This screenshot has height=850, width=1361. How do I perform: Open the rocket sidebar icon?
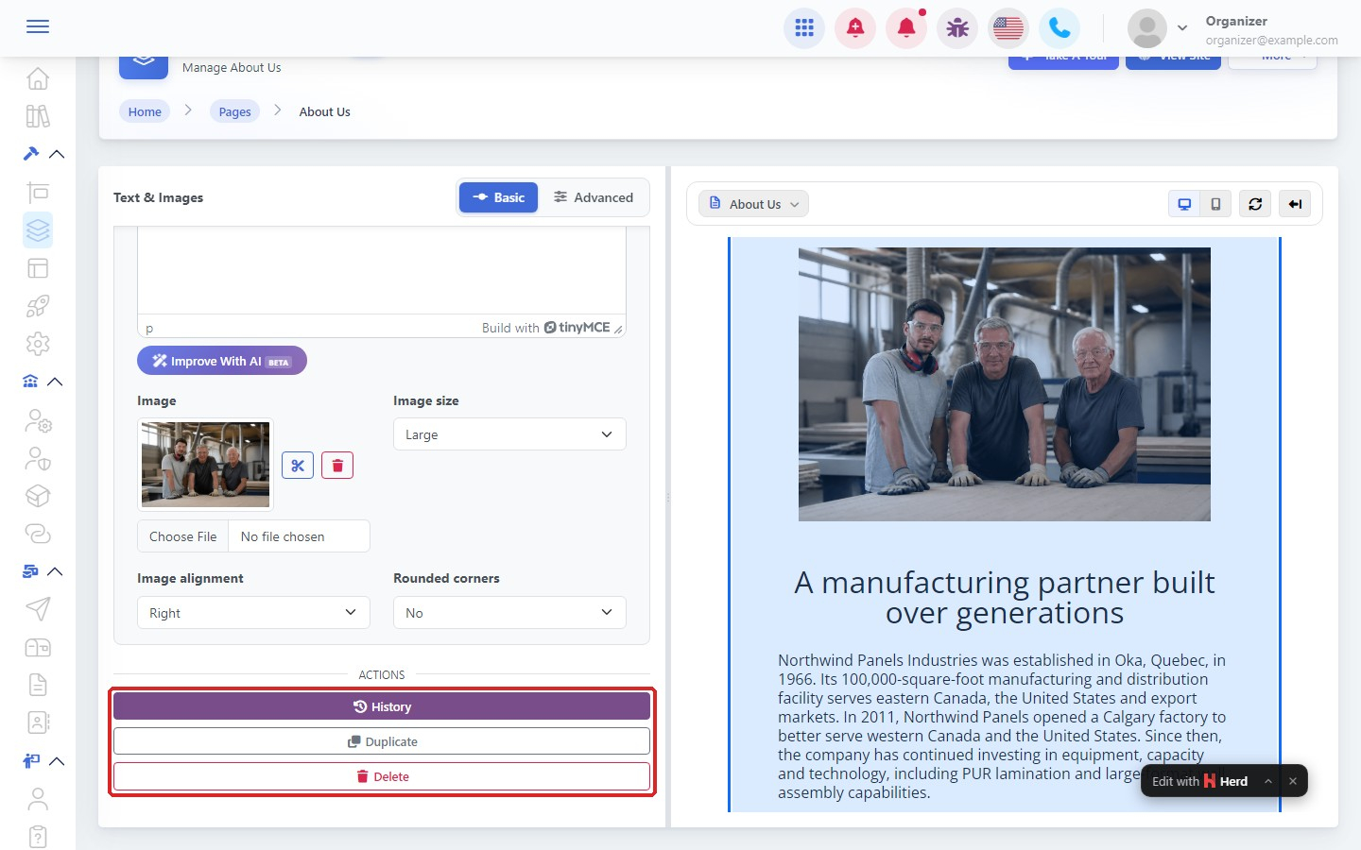[38, 306]
